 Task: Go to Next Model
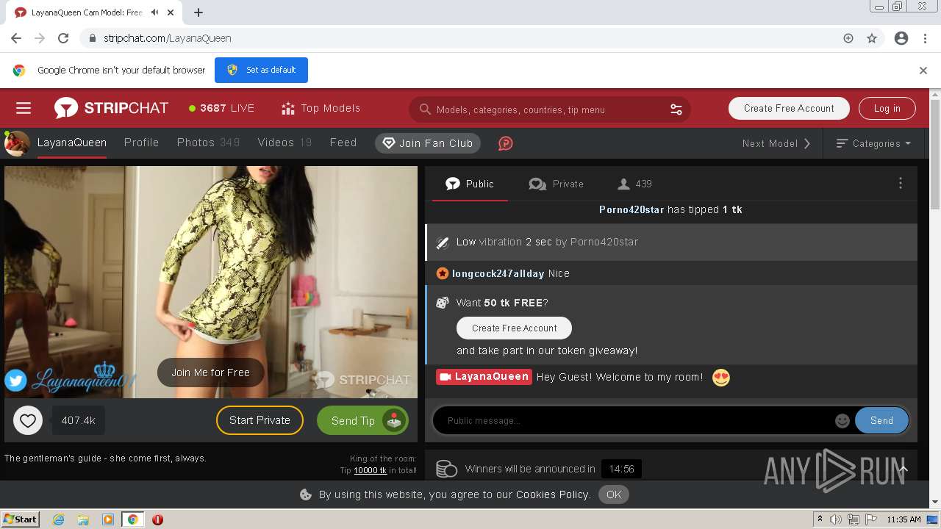tap(776, 143)
